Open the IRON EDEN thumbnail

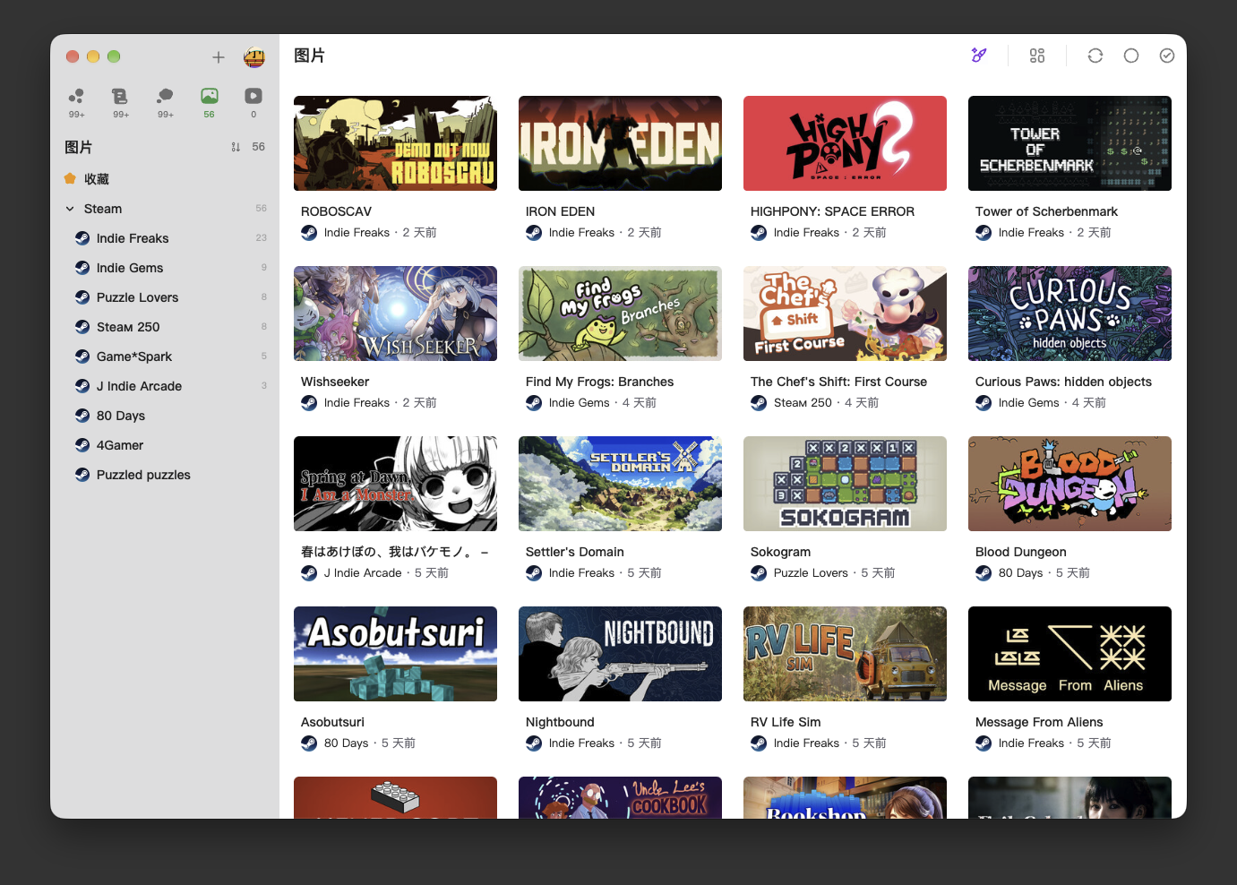coord(620,143)
